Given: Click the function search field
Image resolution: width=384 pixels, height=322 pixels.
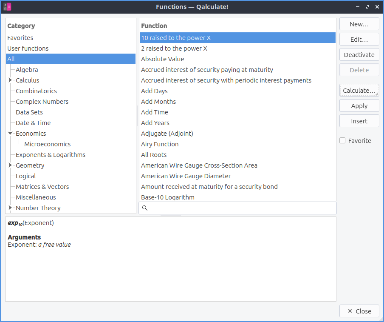Looking at the screenshot, I should pyautogui.click(x=242, y=208).
